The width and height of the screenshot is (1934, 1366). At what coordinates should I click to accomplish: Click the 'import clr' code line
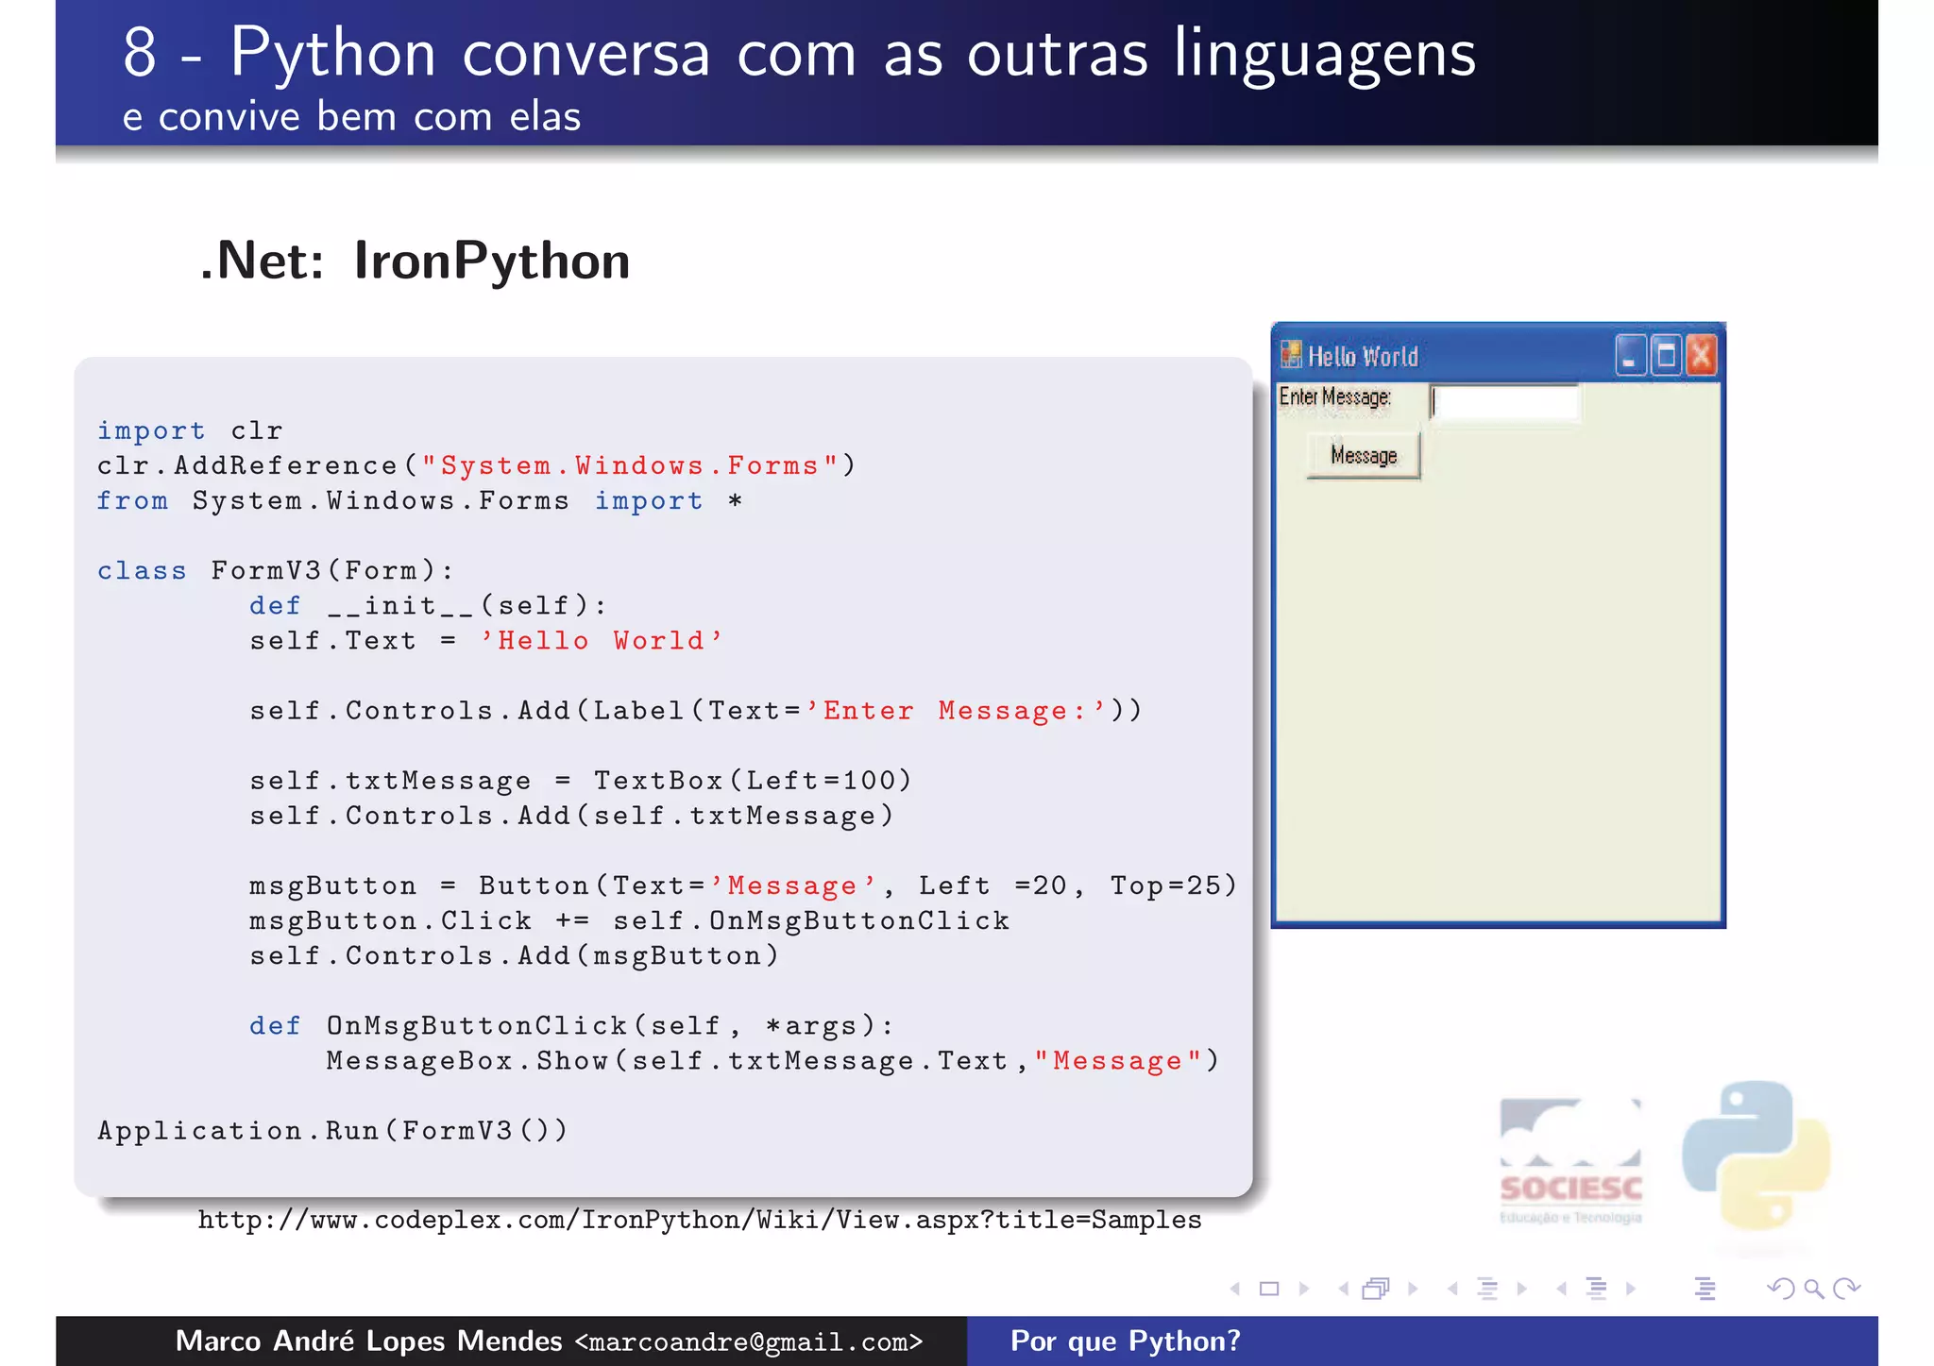tap(190, 431)
